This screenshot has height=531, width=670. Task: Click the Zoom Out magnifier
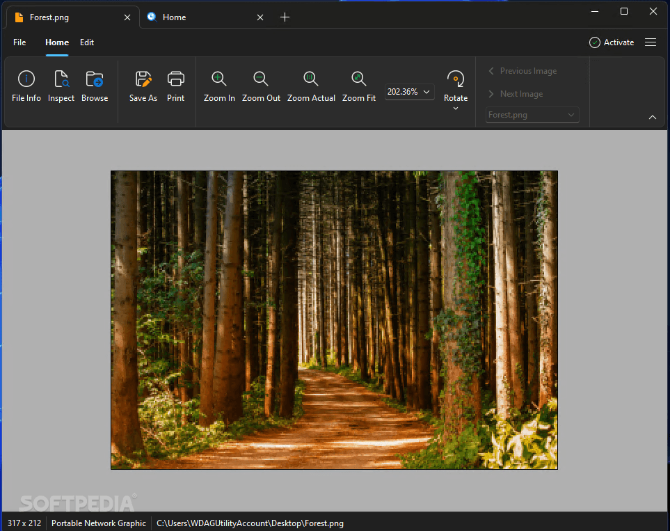tap(261, 79)
